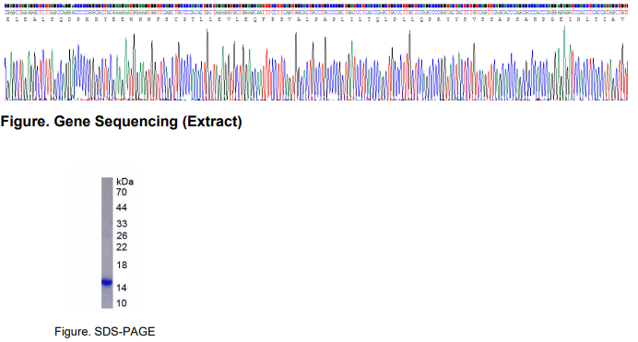Click the top of the SDS-PAGE gel lane

(x=107, y=180)
